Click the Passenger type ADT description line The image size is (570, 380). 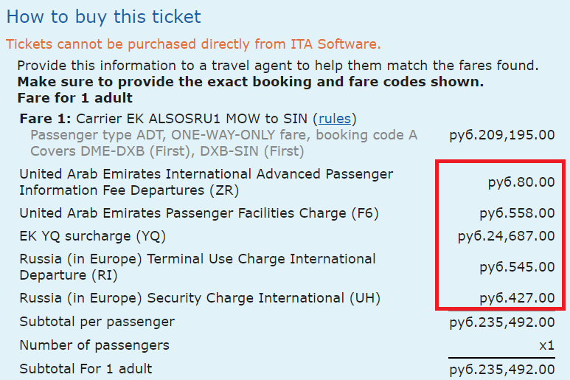pos(223,135)
